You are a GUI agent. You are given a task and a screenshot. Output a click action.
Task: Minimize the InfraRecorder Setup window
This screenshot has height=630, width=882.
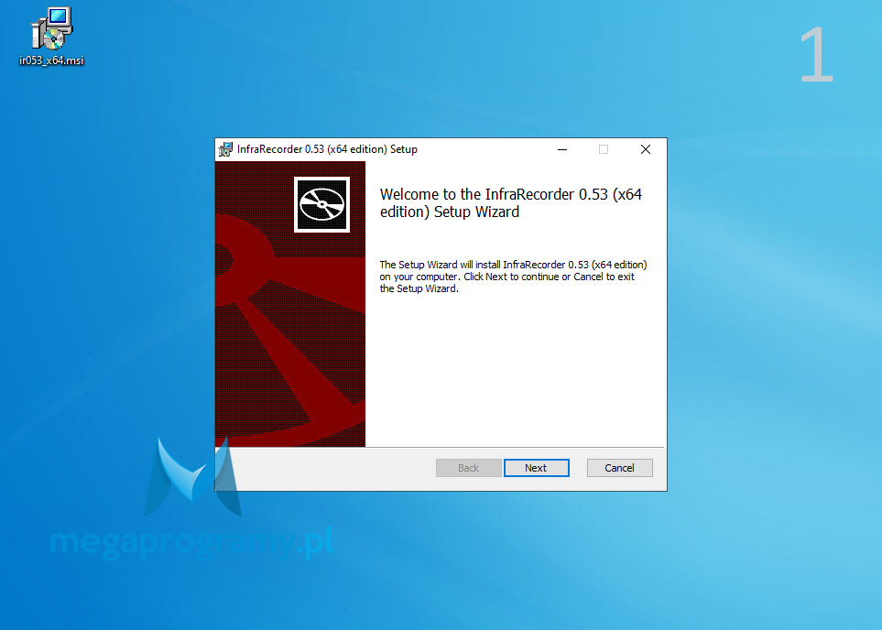[562, 149]
